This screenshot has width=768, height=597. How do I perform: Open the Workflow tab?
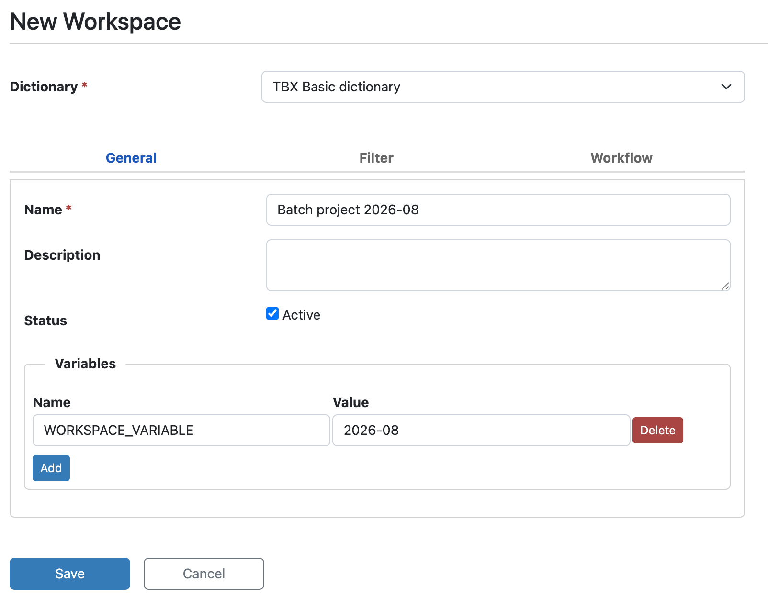pyautogui.click(x=621, y=158)
